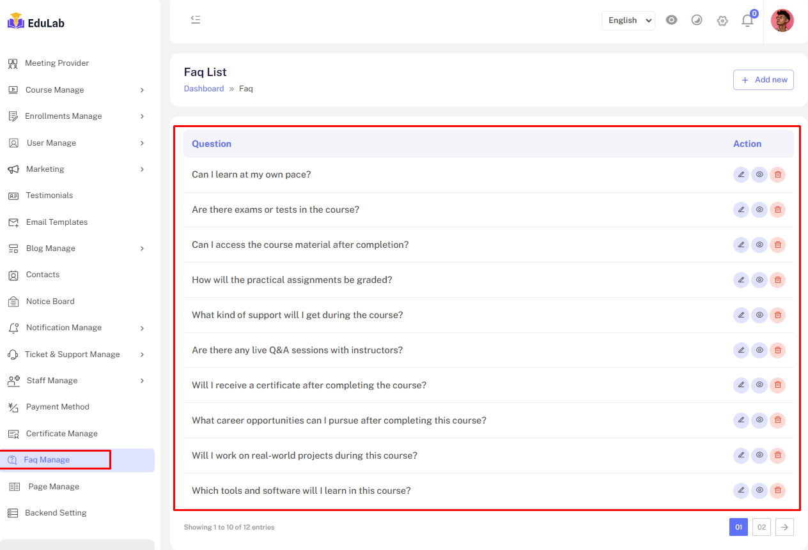Image resolution: width=808 pixels, height=550 pixels.
Task: Click the notification bell icon
Action: click(747, 20)
